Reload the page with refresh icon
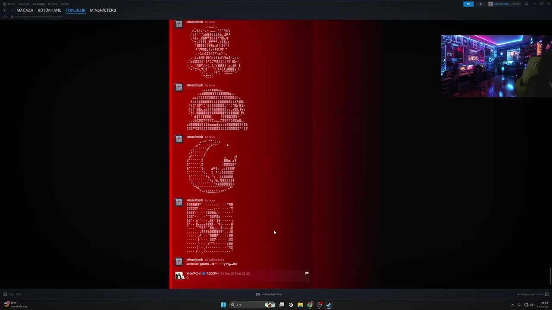This screenshot has height=310, width=552. [x=5, y=16]
